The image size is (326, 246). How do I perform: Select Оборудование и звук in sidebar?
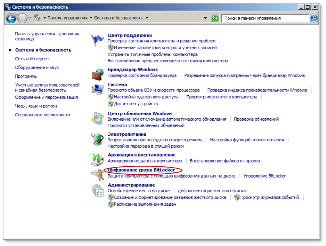coord(37,68)
